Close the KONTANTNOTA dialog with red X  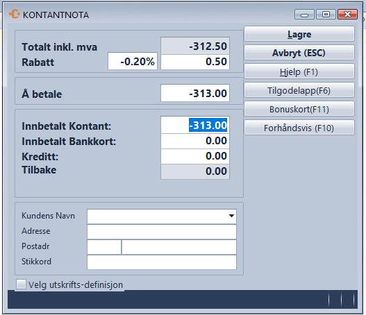pyautogui.click(x=347, y=15)
